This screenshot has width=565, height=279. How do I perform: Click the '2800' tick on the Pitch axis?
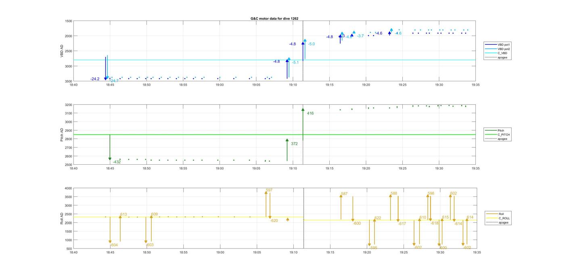click(68, 139)
